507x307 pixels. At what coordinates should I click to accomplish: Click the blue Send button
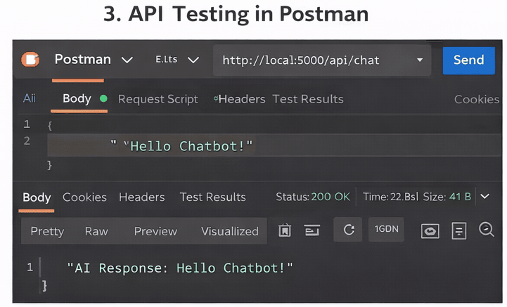(x=468, y=60)
